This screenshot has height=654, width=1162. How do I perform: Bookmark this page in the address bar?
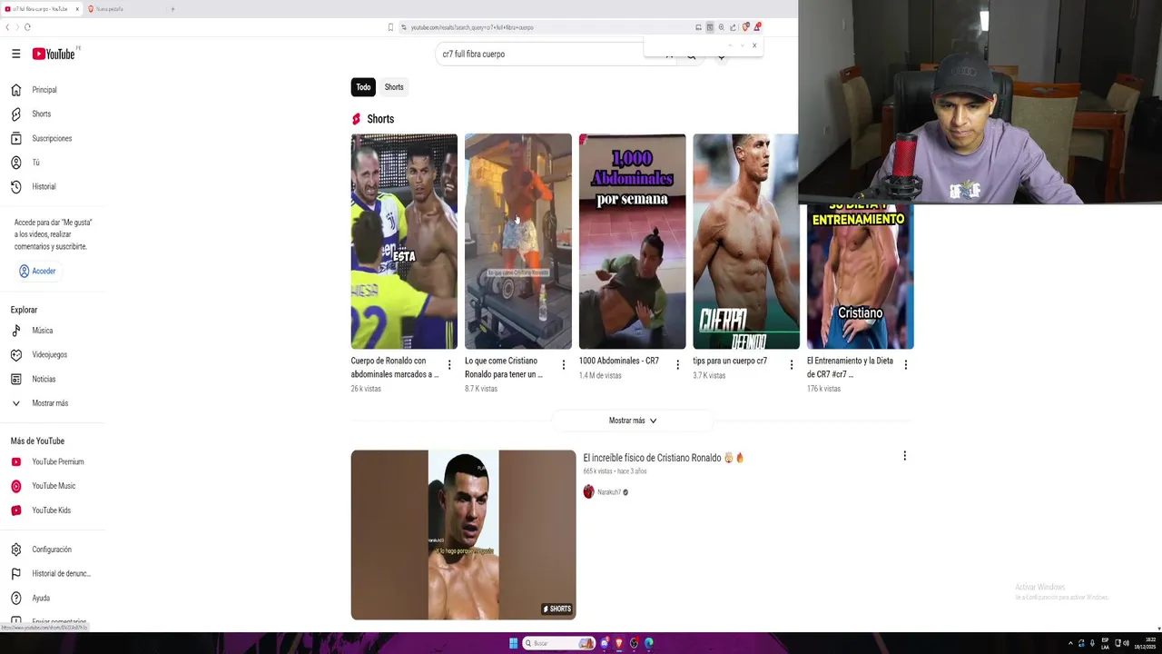[x=390, y=27]
